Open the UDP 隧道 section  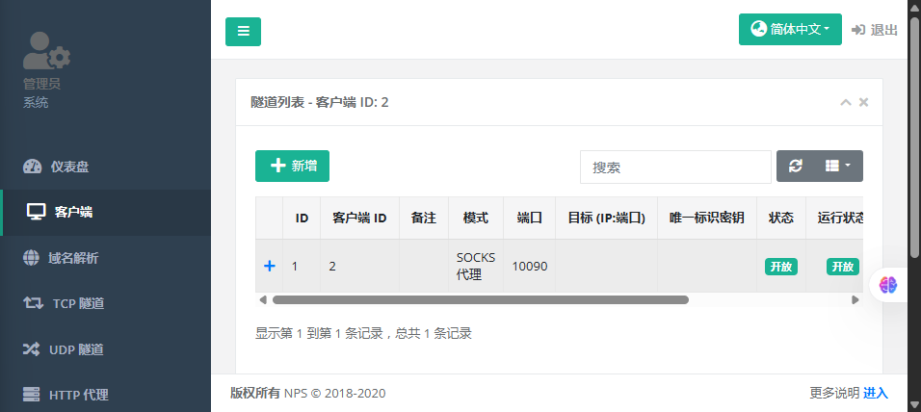pos(77,348)
